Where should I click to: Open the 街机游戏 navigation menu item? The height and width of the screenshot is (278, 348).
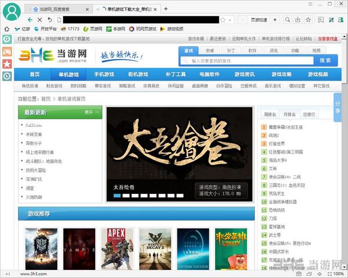click(x=138, y=74)
